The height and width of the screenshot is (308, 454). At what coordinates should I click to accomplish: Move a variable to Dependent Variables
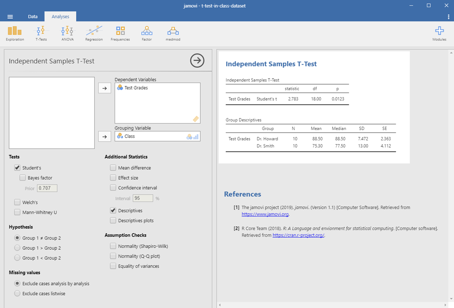pyautogui.click(x=104, y=88)
